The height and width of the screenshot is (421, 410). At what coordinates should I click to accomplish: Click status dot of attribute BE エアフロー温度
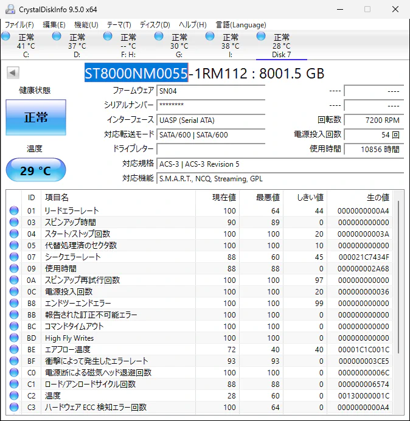pyautogui.click(x=14, y=349)
